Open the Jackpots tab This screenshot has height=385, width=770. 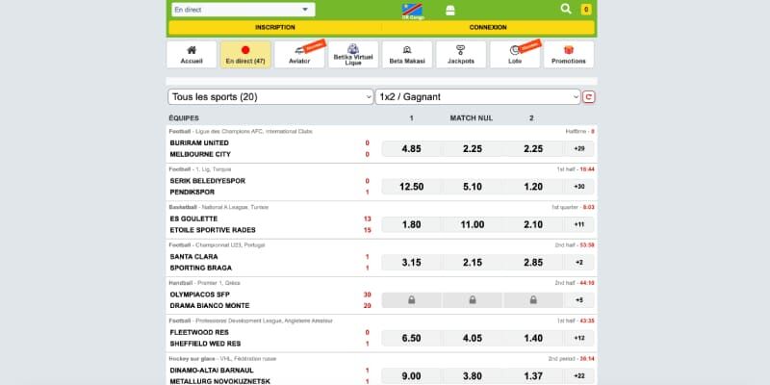coord(461,55)
